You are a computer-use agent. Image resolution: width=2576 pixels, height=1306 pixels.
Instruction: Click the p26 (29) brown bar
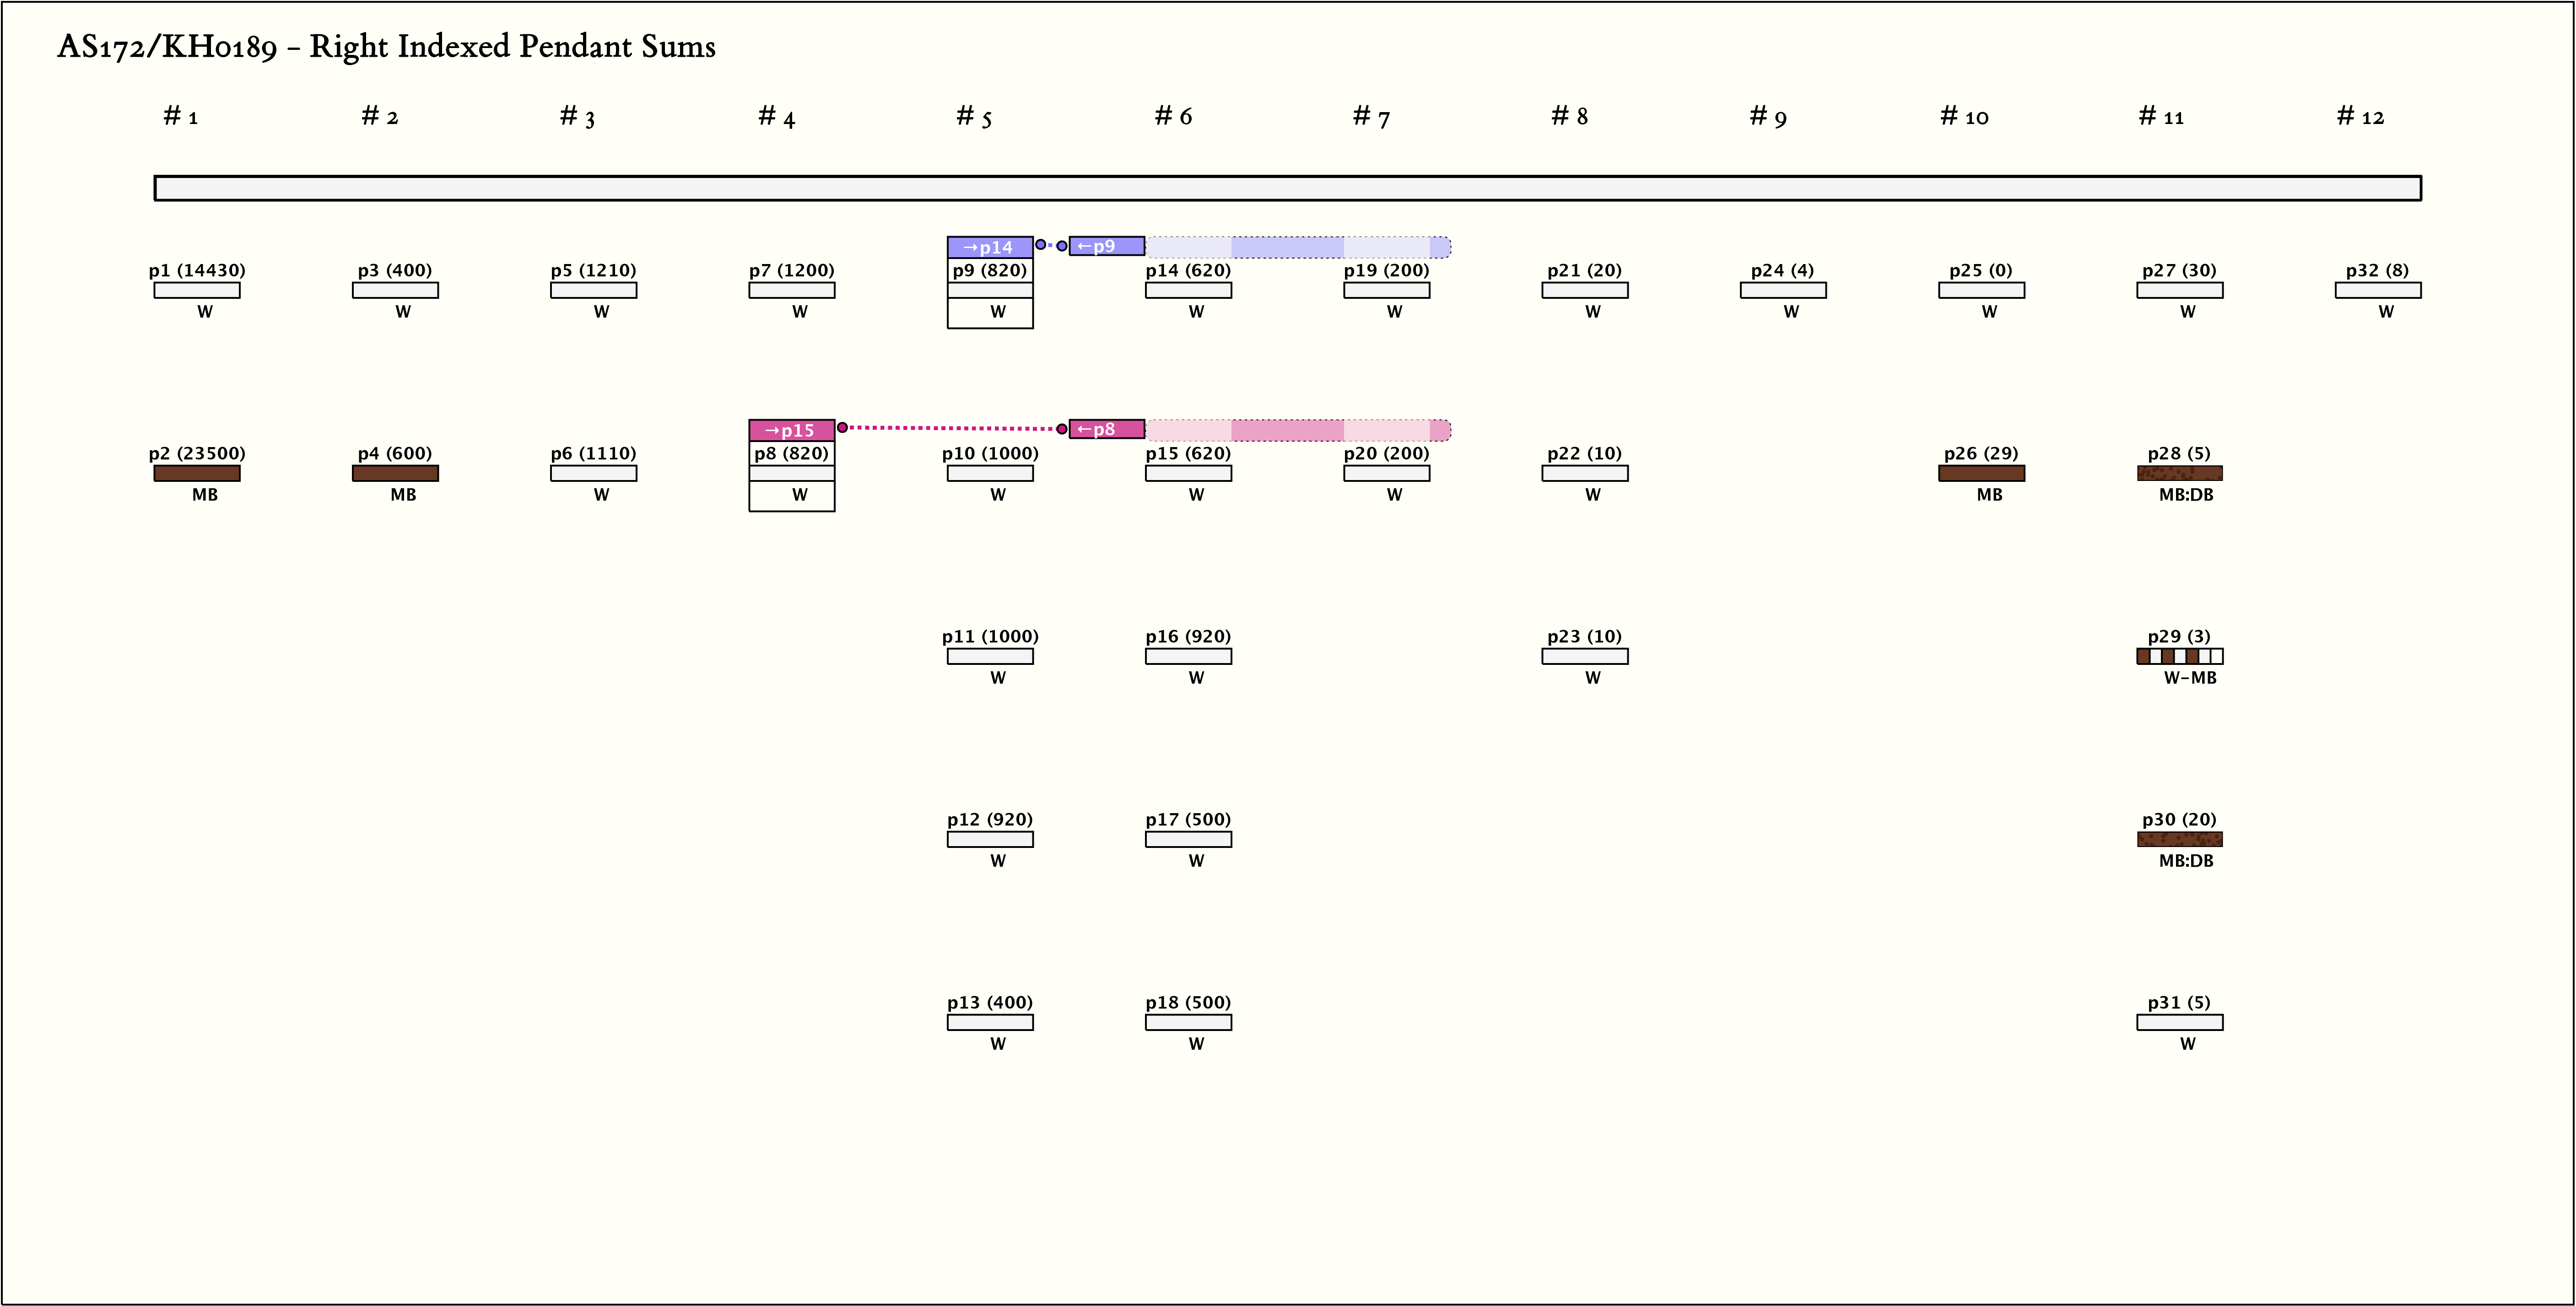pos(1981,473)
